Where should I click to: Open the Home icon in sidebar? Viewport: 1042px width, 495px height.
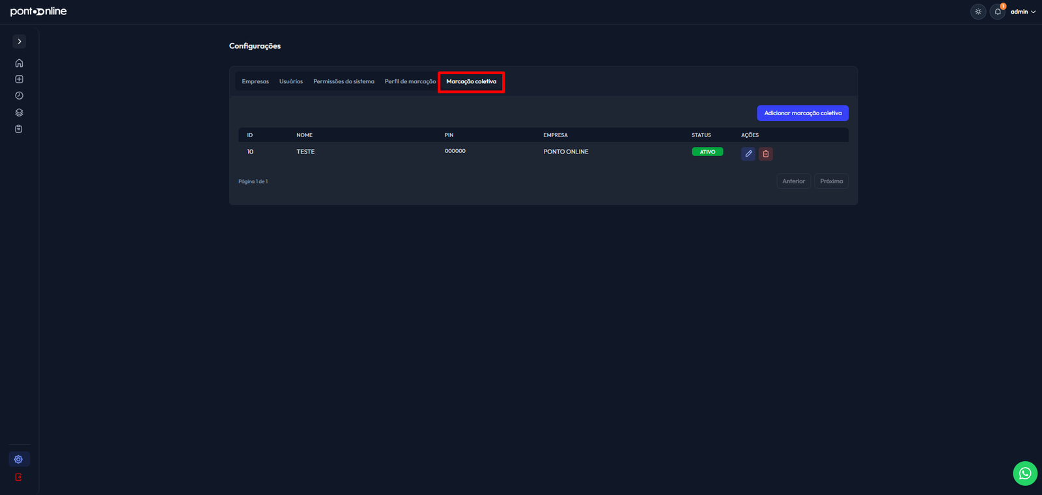click(19, 63)
